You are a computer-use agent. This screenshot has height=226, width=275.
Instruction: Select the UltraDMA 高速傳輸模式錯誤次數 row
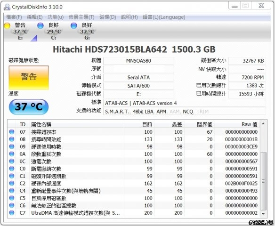click(134, 213)
